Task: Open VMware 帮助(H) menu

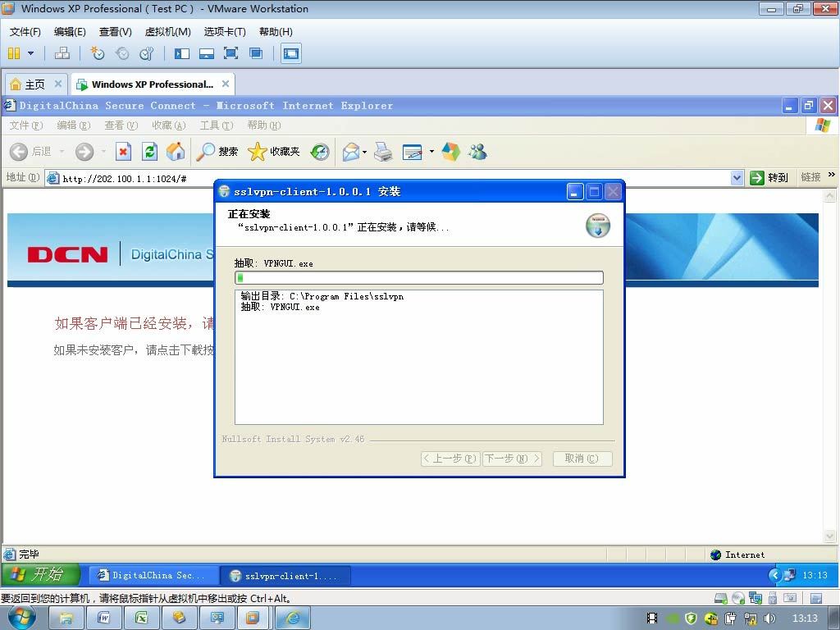Action: tap(276, 32)
